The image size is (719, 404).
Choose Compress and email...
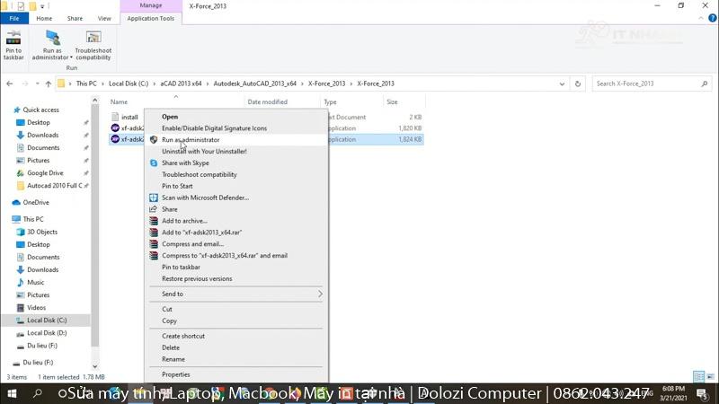[236, 244]
